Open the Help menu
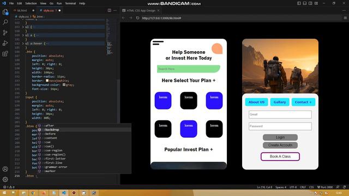The image size is (349, 196). click(x=82, y=3)
